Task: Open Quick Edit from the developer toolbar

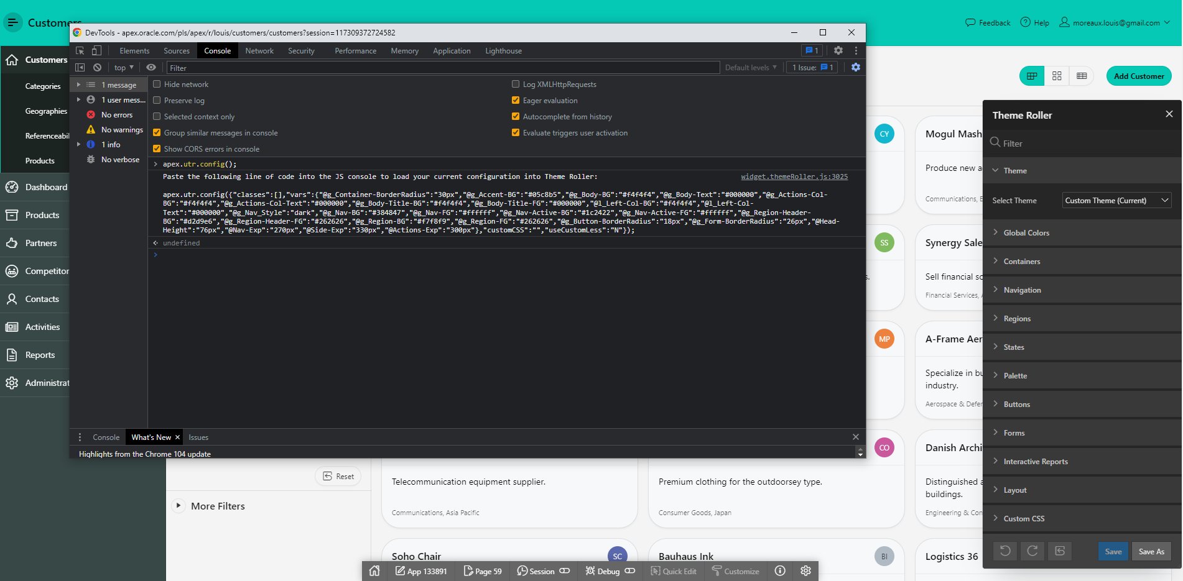Action: 674,571
